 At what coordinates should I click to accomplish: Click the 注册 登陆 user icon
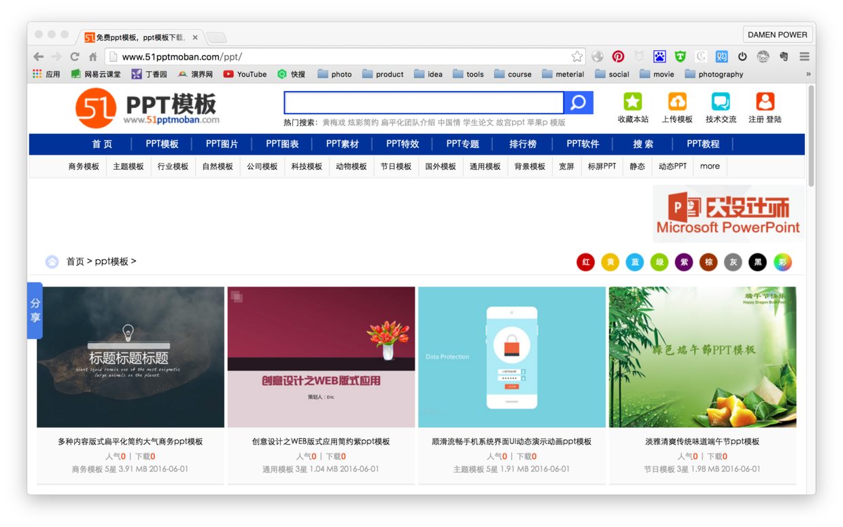(x=765, y=102)
